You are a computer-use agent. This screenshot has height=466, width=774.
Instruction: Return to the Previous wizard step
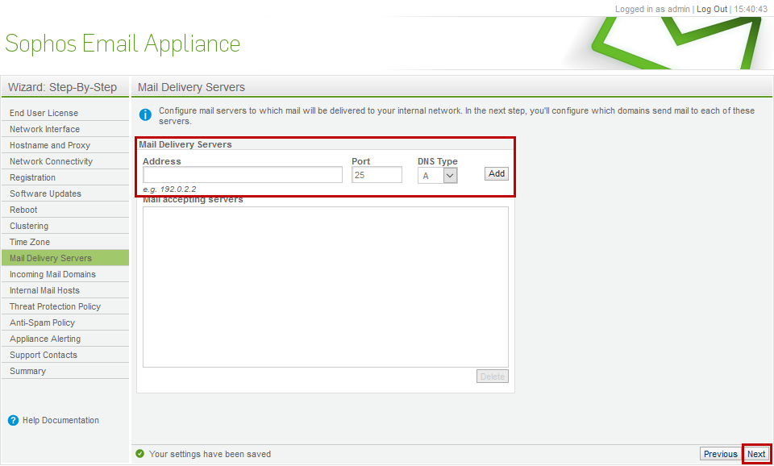point(720,454)
